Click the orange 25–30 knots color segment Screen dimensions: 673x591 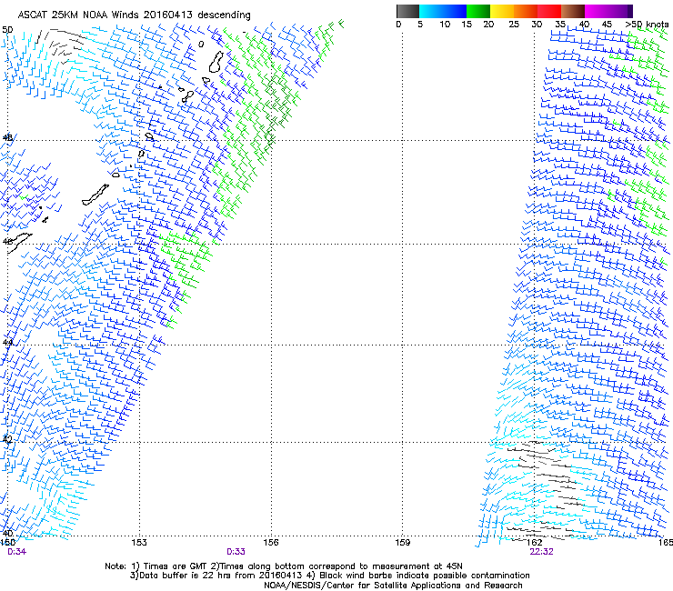pyautogui.click(x=526, y=11)
